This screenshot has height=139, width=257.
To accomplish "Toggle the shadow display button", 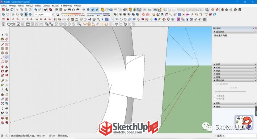I will point(58,14).
